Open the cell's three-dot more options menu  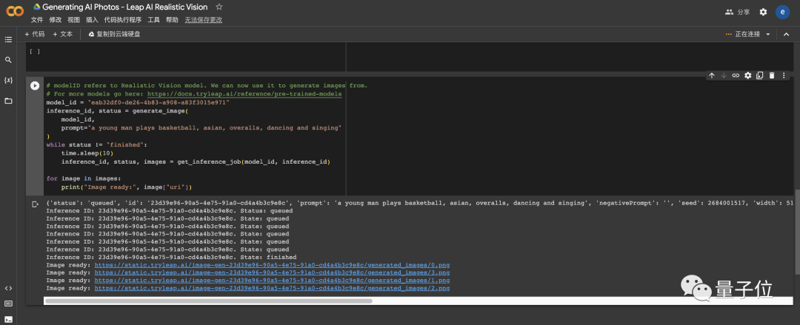point(783,76)
